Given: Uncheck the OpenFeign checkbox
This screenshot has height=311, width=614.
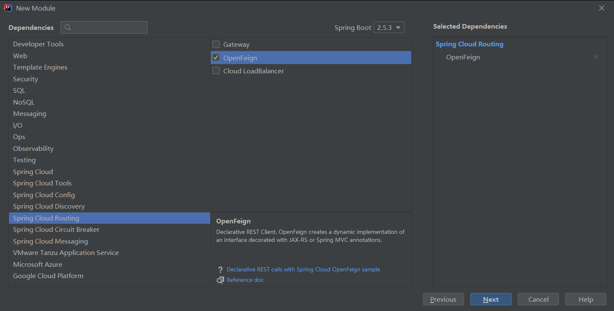Looking at the screenshot, I should pyautogui.click(x=216, y=58).
